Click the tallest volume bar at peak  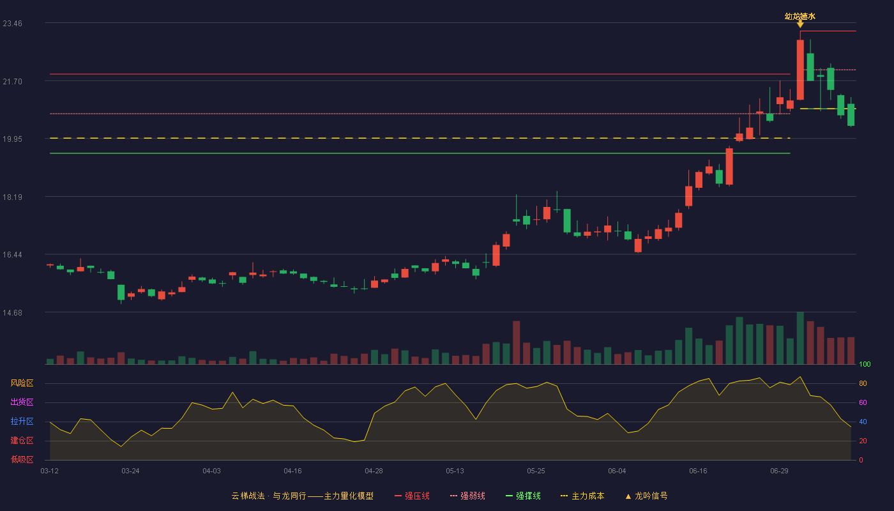point(800,338)
